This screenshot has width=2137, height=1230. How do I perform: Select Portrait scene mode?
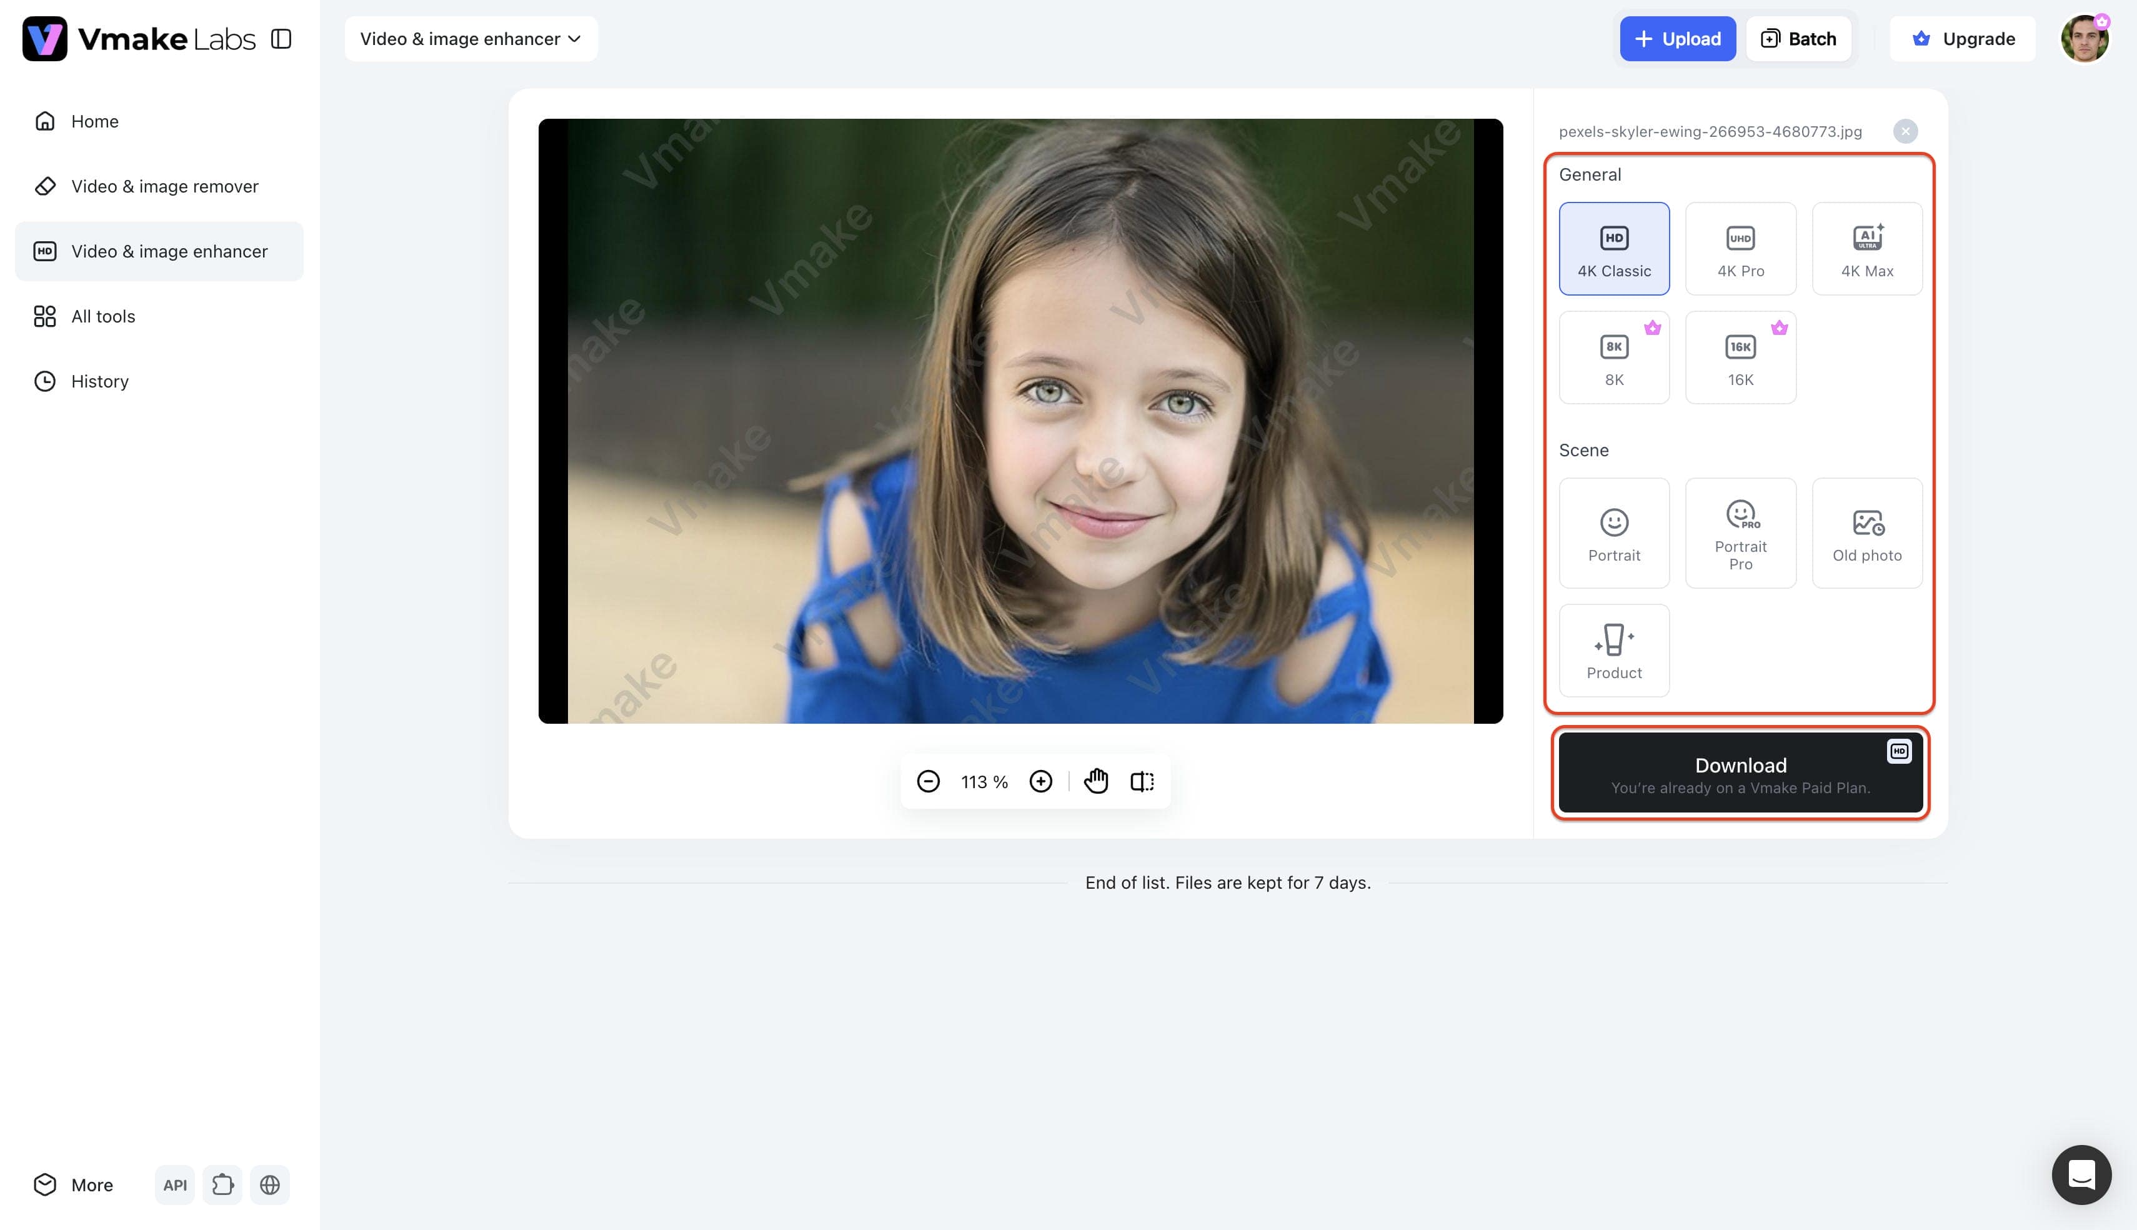1613,534
